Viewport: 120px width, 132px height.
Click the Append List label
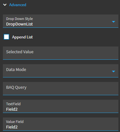22,37
